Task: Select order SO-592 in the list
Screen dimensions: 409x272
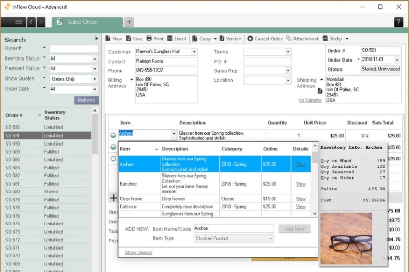Action: pos(48,127)
